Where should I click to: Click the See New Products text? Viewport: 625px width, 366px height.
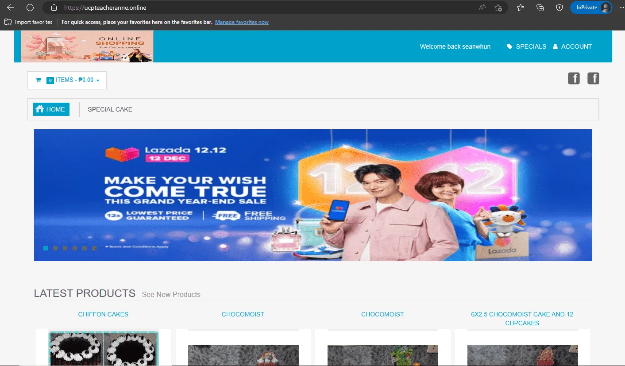pyautogui.click(x=171, y=295)
